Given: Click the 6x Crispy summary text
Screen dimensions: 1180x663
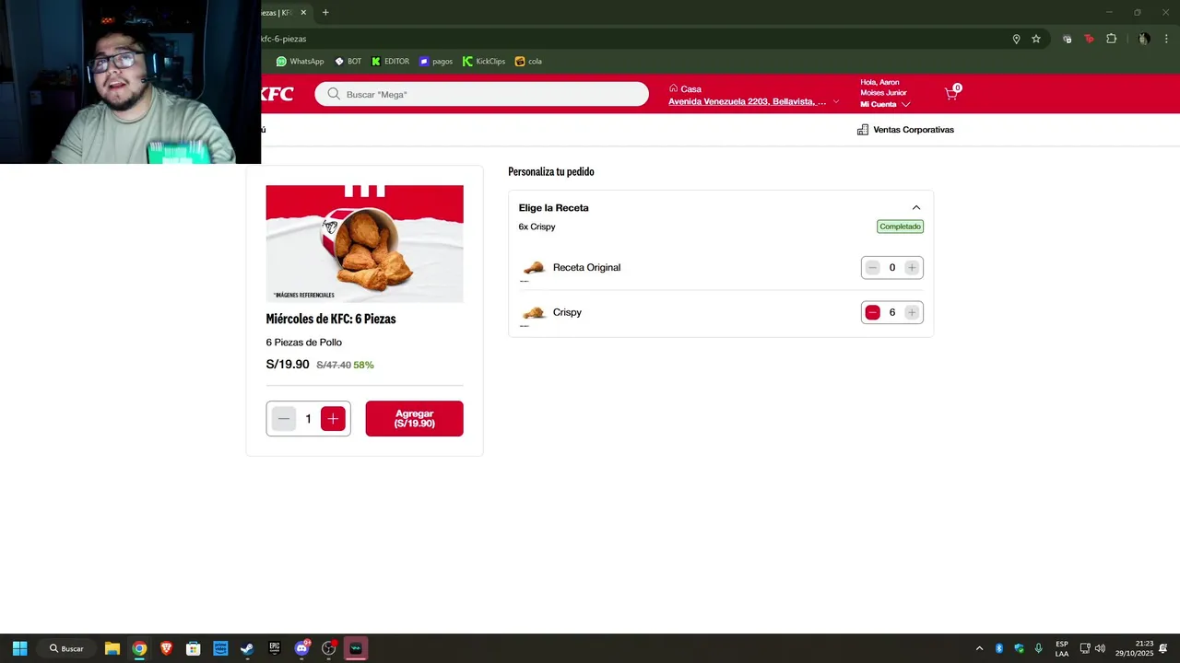Looking at the screenshot, I should (x=537, y=227).
